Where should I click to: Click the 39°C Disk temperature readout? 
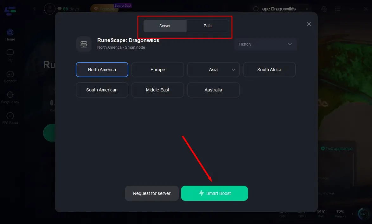coord(321,214)
